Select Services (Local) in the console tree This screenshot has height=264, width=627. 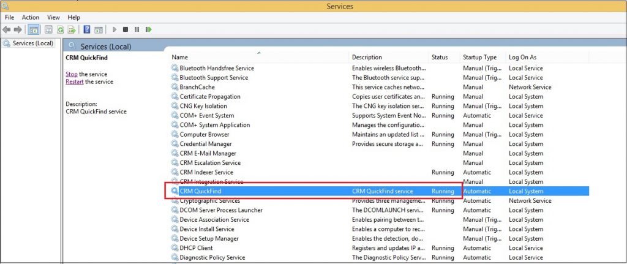[32, 43]
